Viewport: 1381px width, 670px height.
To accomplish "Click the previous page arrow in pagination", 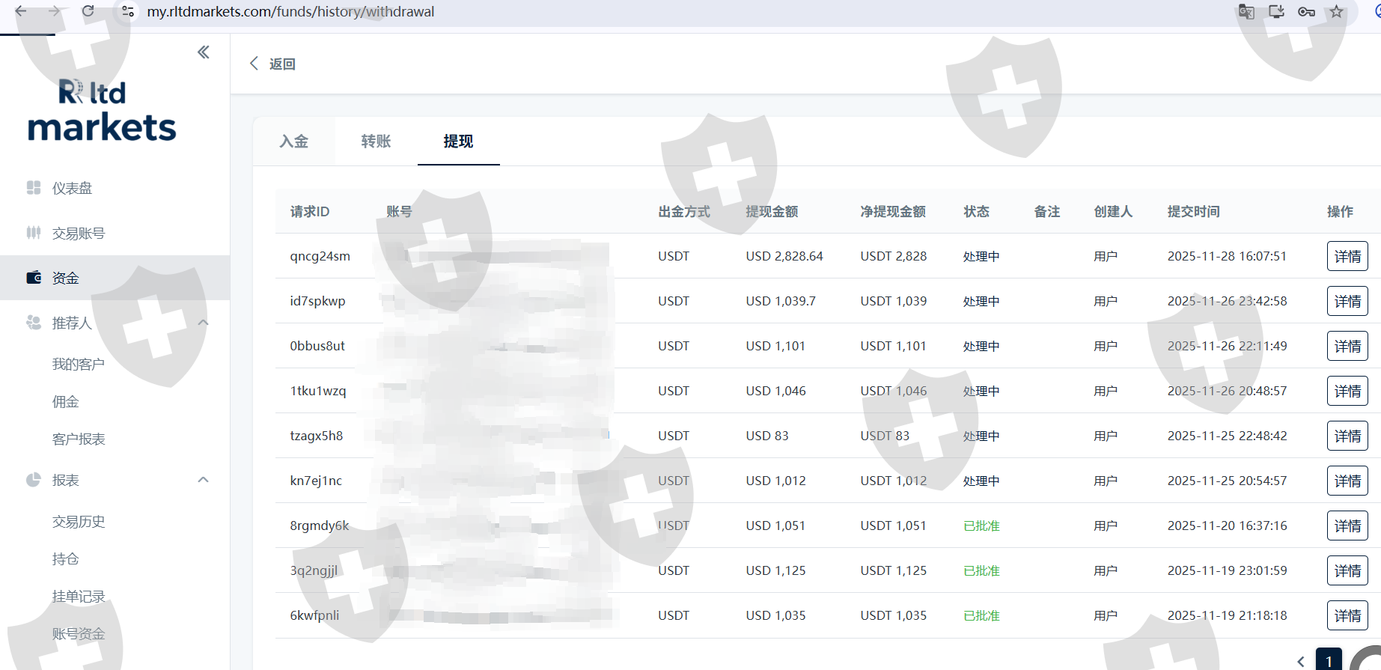I will (1301, 661).
